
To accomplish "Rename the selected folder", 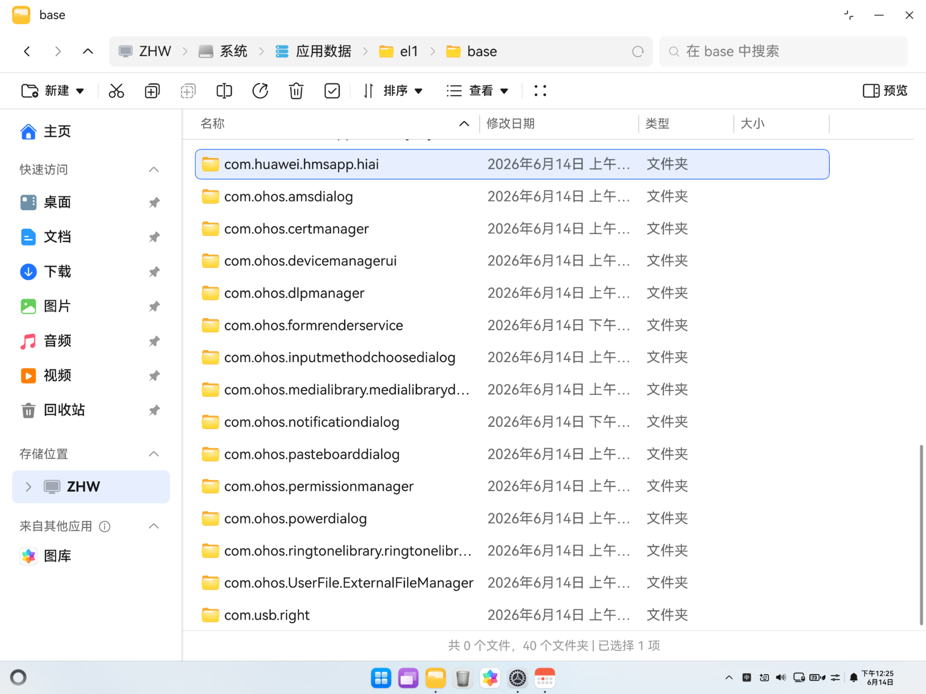I will 224,91.
